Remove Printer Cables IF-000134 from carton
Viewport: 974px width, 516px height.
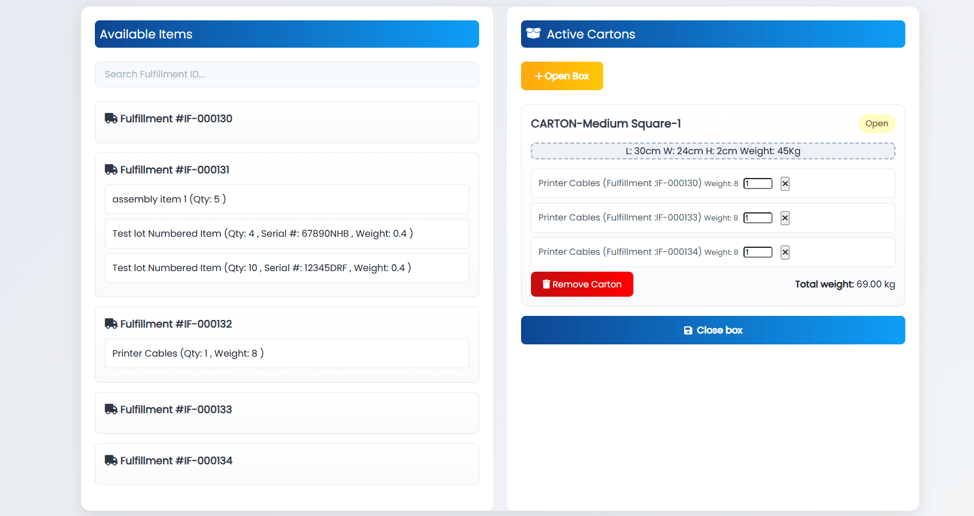(785, 252)
